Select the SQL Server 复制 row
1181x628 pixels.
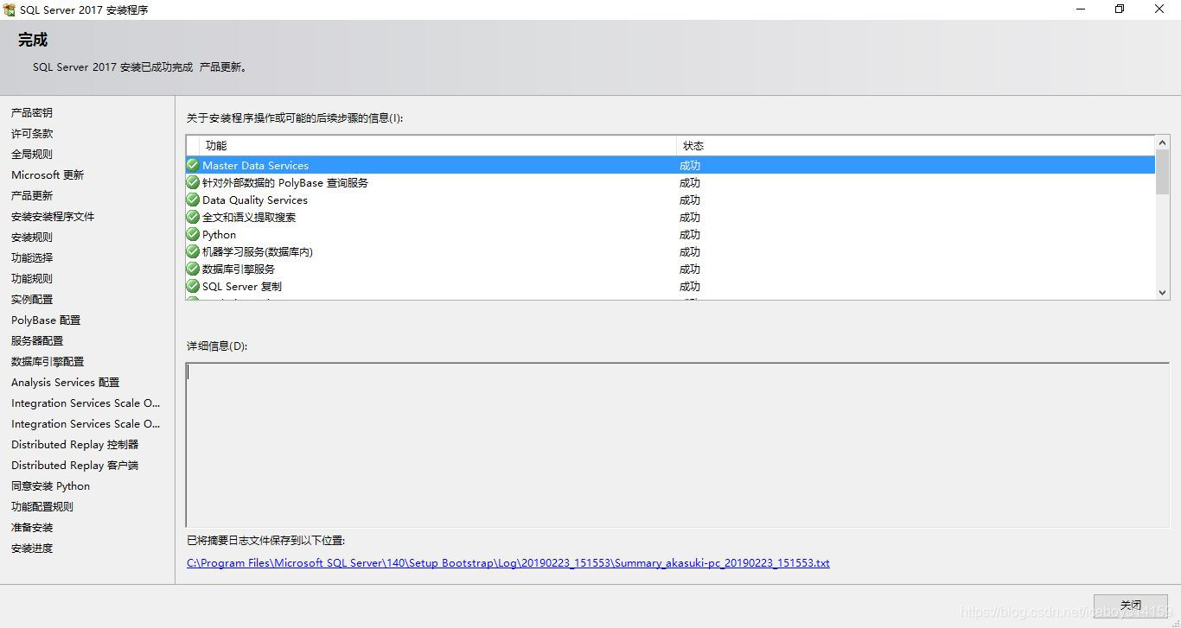click(670, 286)
